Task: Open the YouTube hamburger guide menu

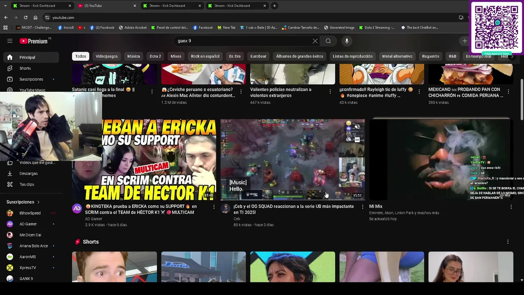Action: (x=10, y=41)
